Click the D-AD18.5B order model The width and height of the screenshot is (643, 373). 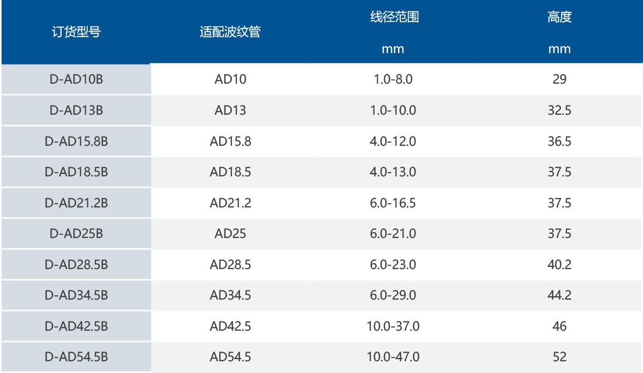pyautogui.click(x=76, y=172)
